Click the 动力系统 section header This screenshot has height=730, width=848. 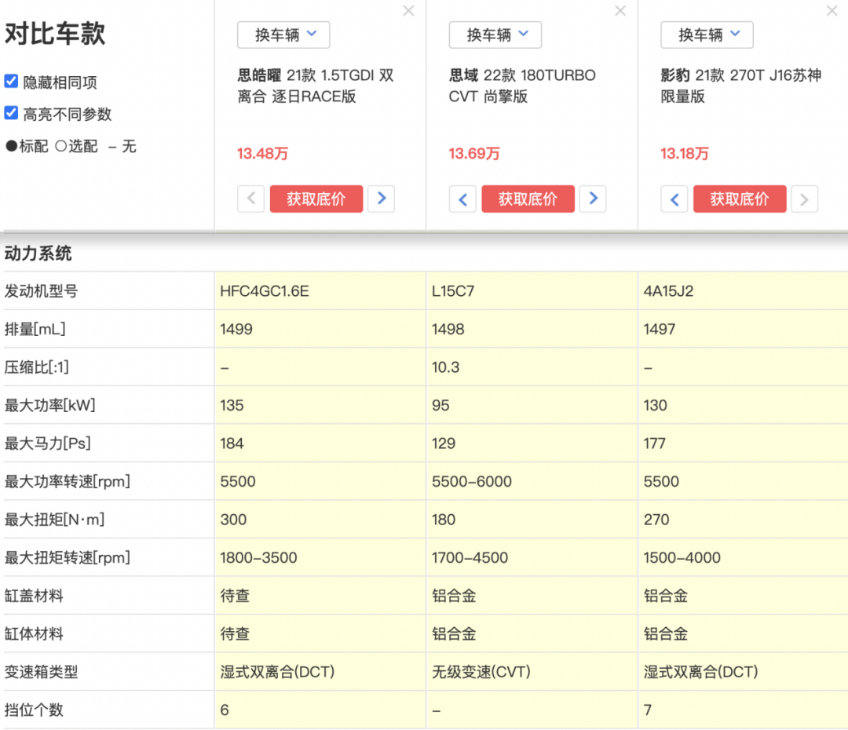pyautogui.click(x=38, y=253)
